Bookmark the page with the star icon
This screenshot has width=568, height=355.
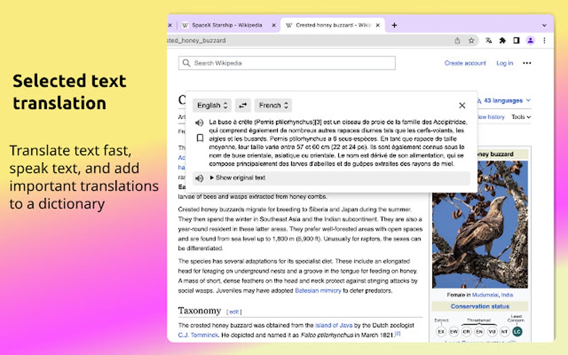[472, 41]
